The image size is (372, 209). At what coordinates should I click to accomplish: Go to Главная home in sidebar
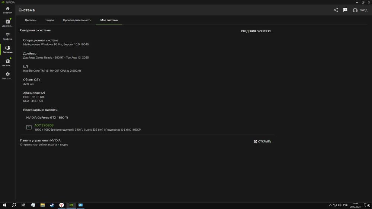(7, 10)
